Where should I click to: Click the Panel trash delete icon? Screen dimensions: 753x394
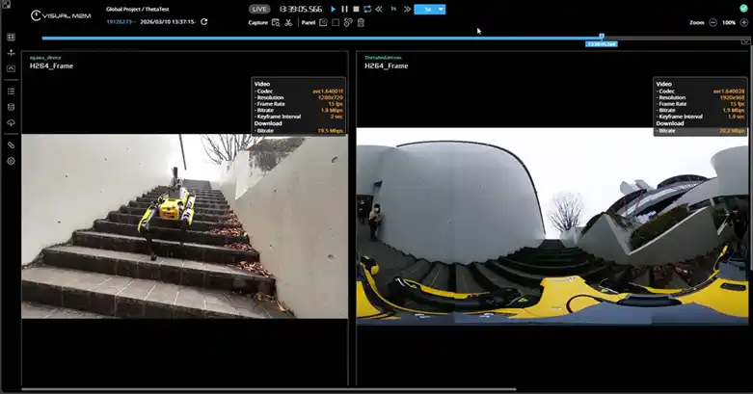[361, 22]
